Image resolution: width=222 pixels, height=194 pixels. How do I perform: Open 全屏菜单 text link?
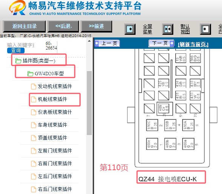coord(147,29)
